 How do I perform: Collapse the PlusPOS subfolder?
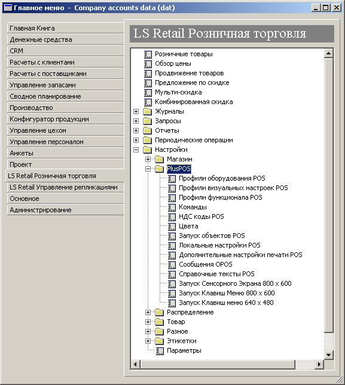click(x=148, y=169)
